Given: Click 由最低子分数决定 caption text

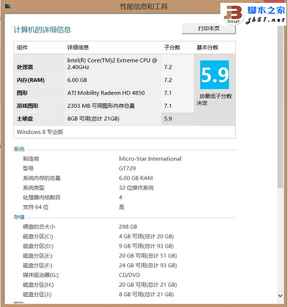Looking at the screenshot, I should pos(214,99).
